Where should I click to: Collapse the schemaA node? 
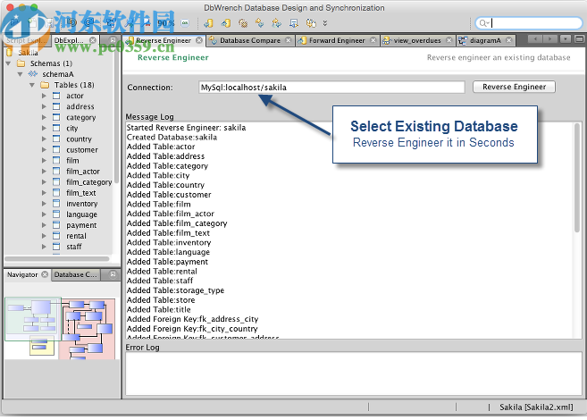pos(21,74)
